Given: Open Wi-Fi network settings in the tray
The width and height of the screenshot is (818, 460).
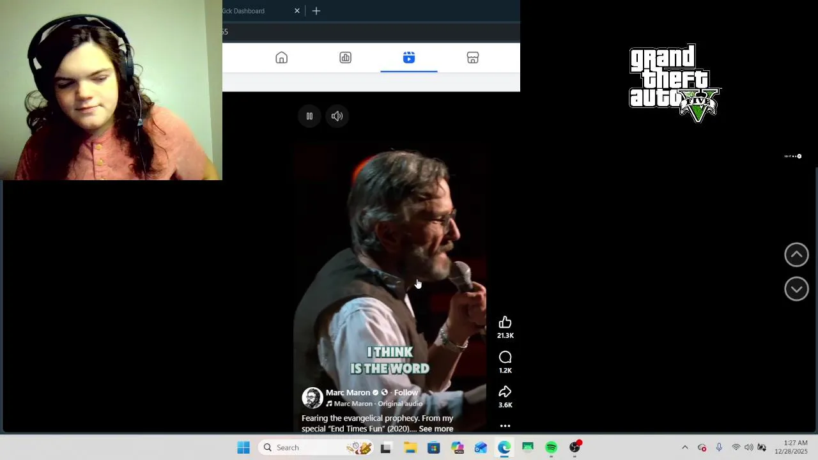Looking at the screenshot, I should (736, 448).
